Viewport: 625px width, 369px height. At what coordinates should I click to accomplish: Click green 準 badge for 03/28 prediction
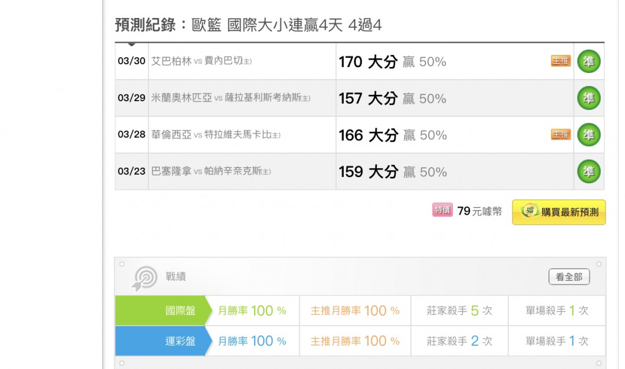(589, 135)
